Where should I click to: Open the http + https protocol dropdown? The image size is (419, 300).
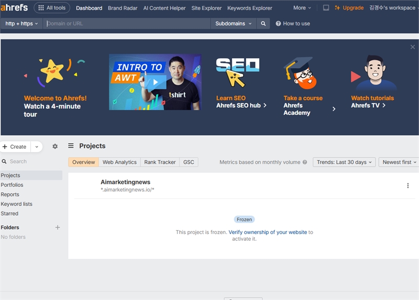click(x=21, y=24)
